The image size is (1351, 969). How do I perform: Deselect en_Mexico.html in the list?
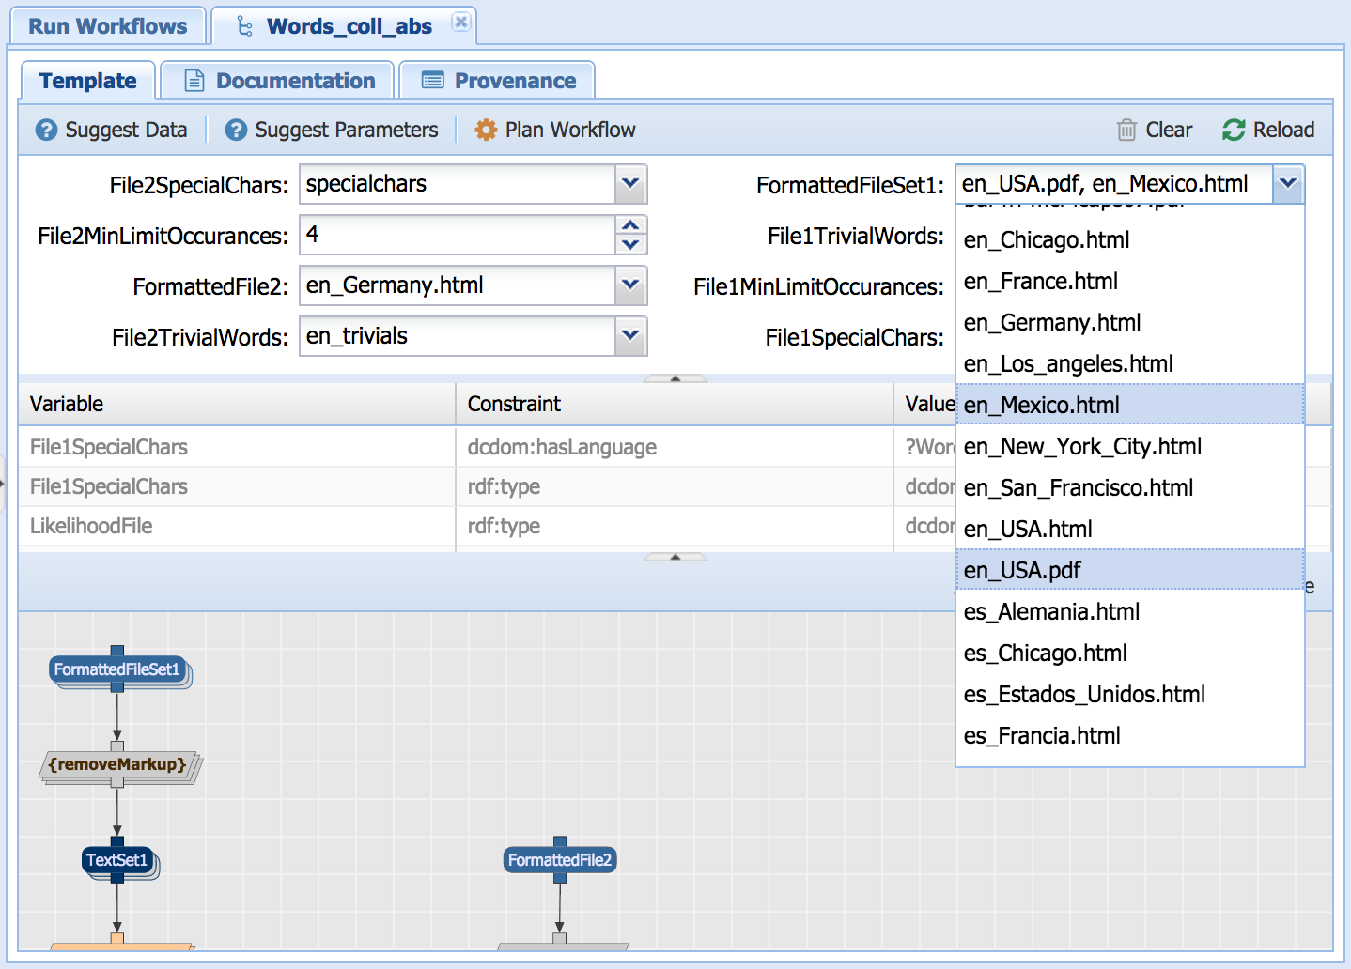(1041, 405)
